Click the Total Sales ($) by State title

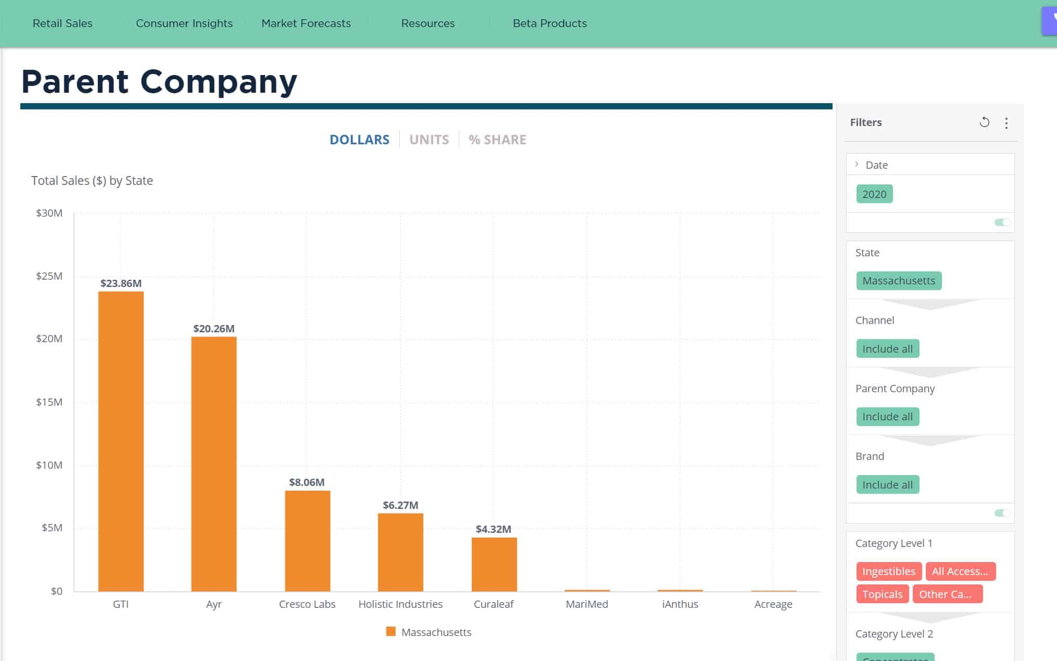point(92,181)
